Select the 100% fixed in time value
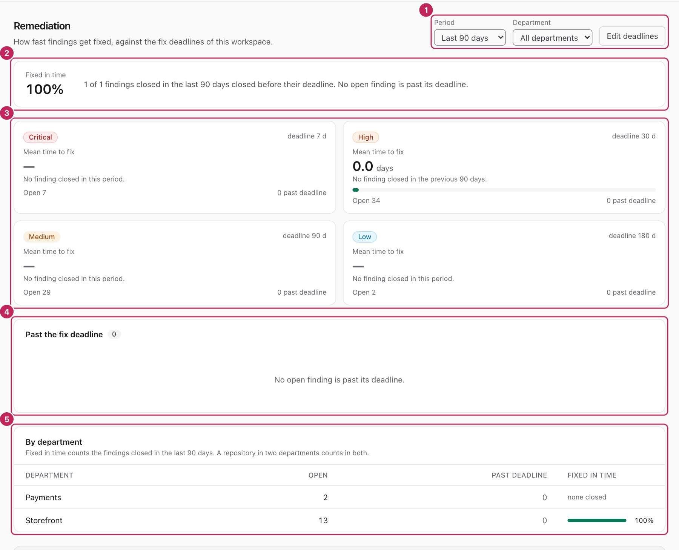The image size is (679, 550). click(x=45, y=89)
